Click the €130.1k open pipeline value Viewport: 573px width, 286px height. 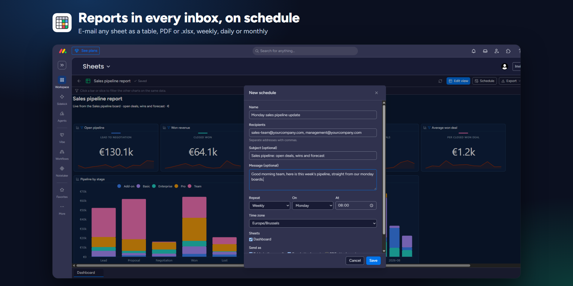(116, 152)
